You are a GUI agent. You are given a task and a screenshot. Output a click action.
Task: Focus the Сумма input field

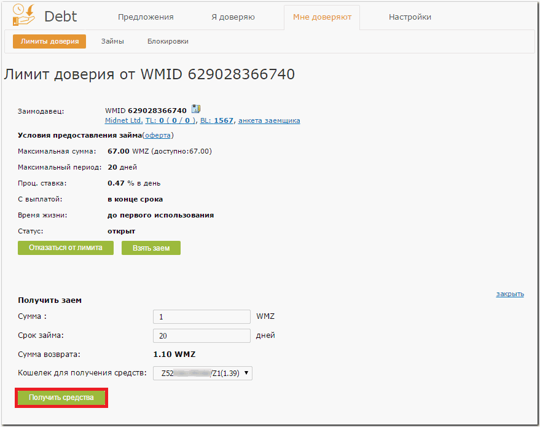click(x=202, y=317)
